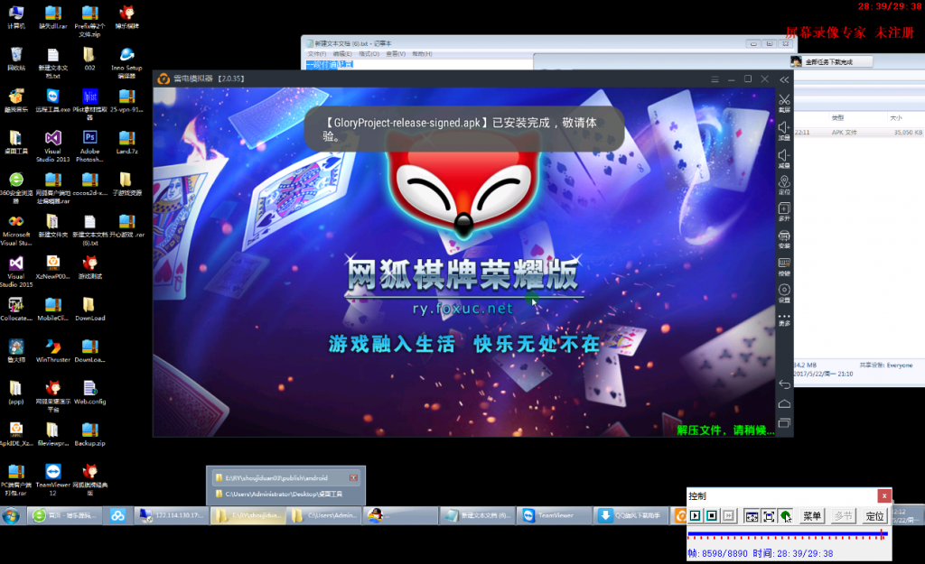Close the E:\RY folder taskbar preview
This screenshot has width=925, height=564.
point(353,478)
